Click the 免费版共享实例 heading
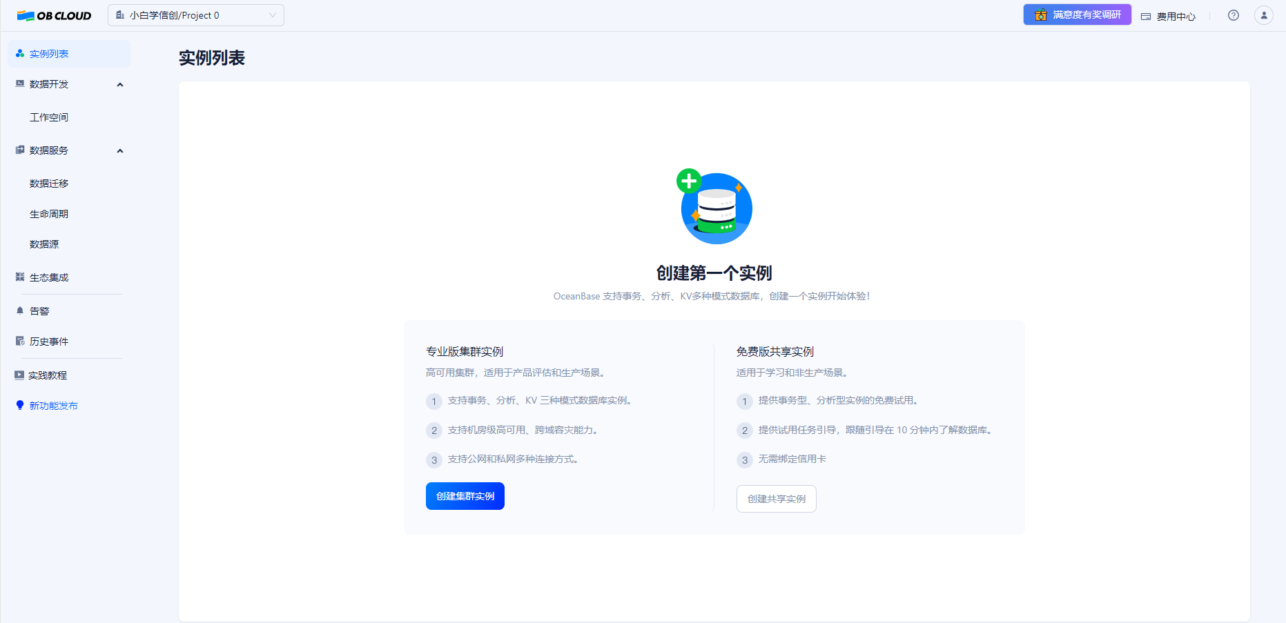This screenshot has width=1286, height=623. tap(775, 352)
